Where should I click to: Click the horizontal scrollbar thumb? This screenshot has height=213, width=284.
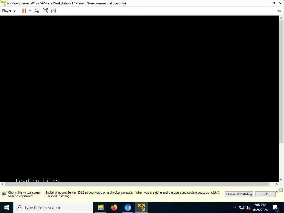click(137, 184)
